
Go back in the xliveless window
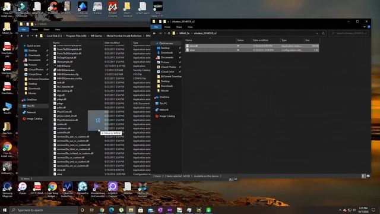(154, 33)
